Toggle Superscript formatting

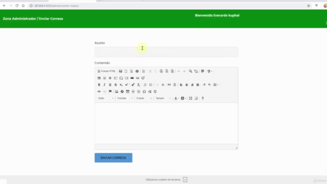127,85
